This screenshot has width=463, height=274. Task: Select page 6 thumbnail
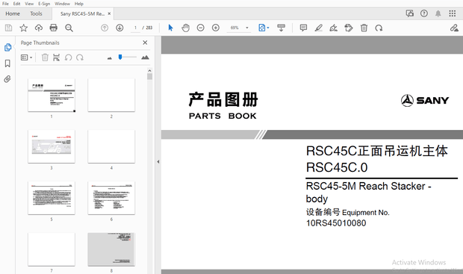click(x=111, y=198)
